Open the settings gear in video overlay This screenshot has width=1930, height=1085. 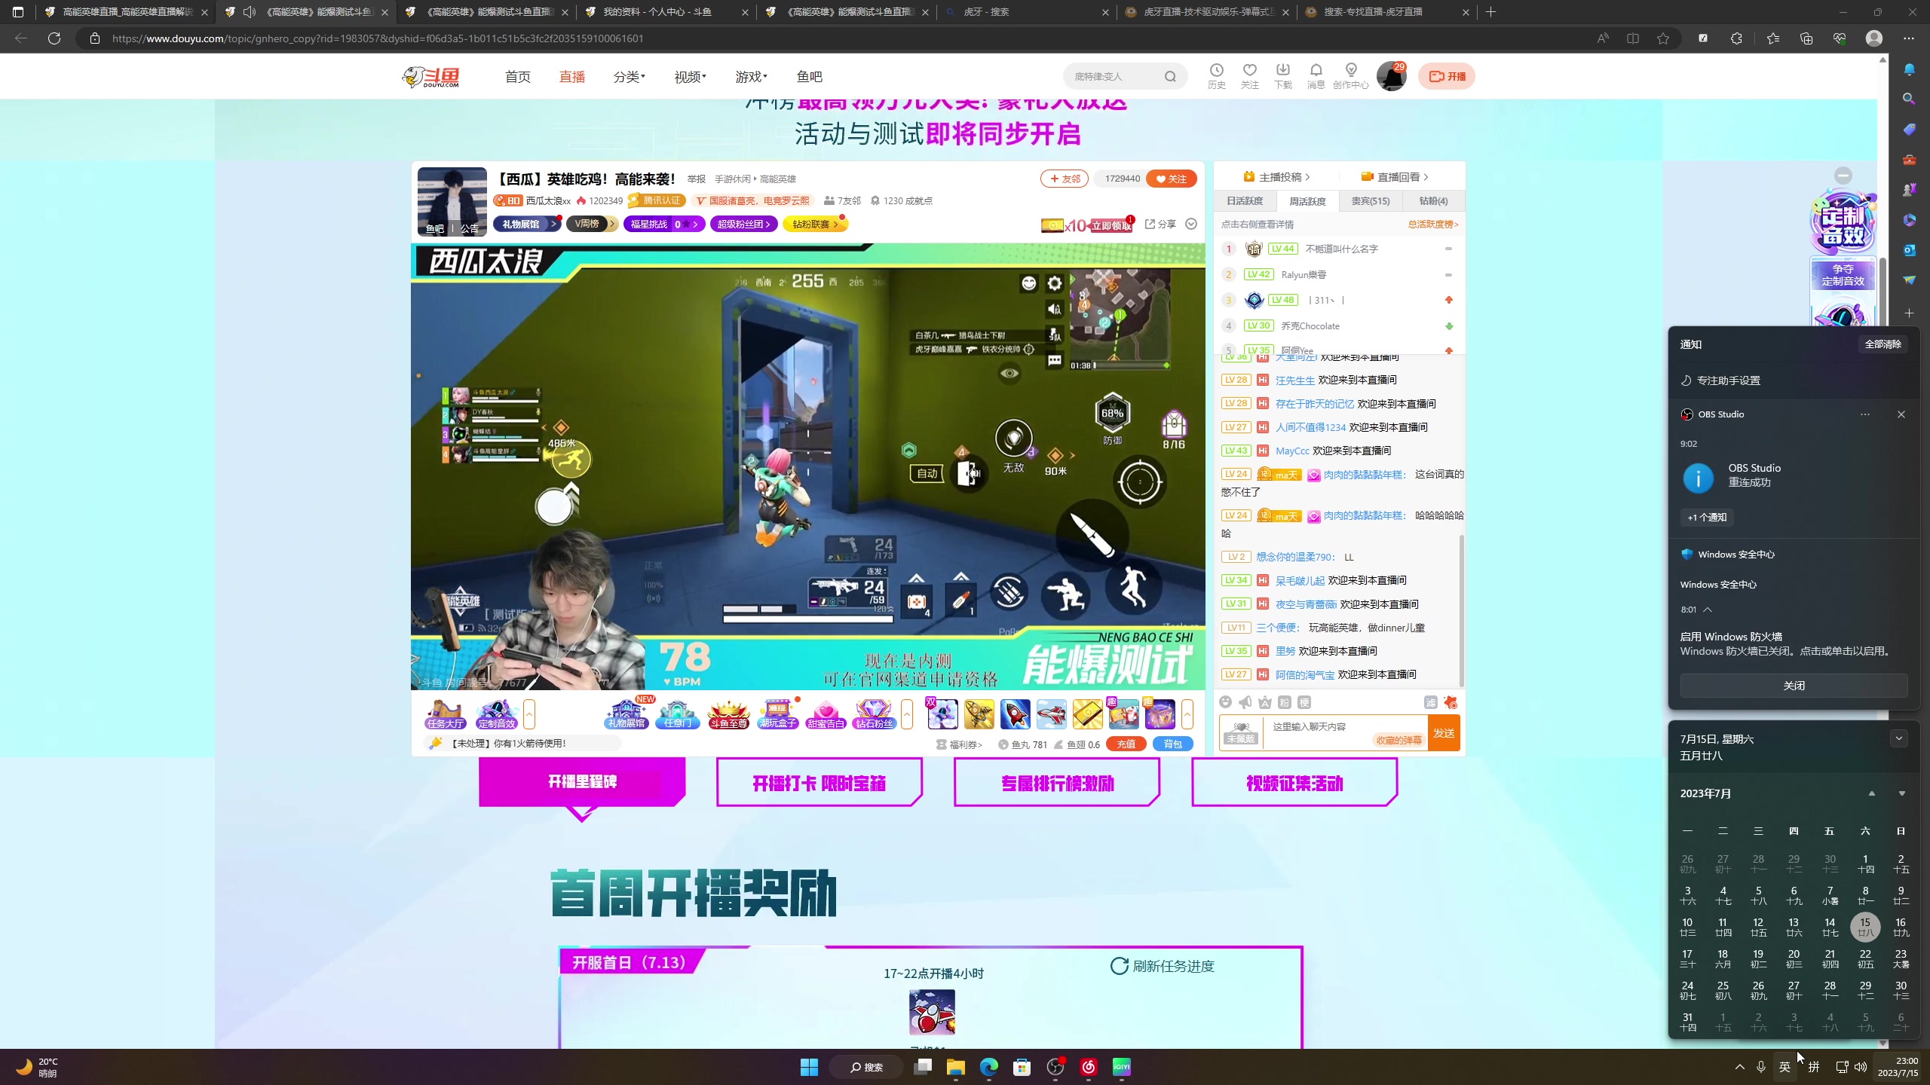[x=1055, y=283]
